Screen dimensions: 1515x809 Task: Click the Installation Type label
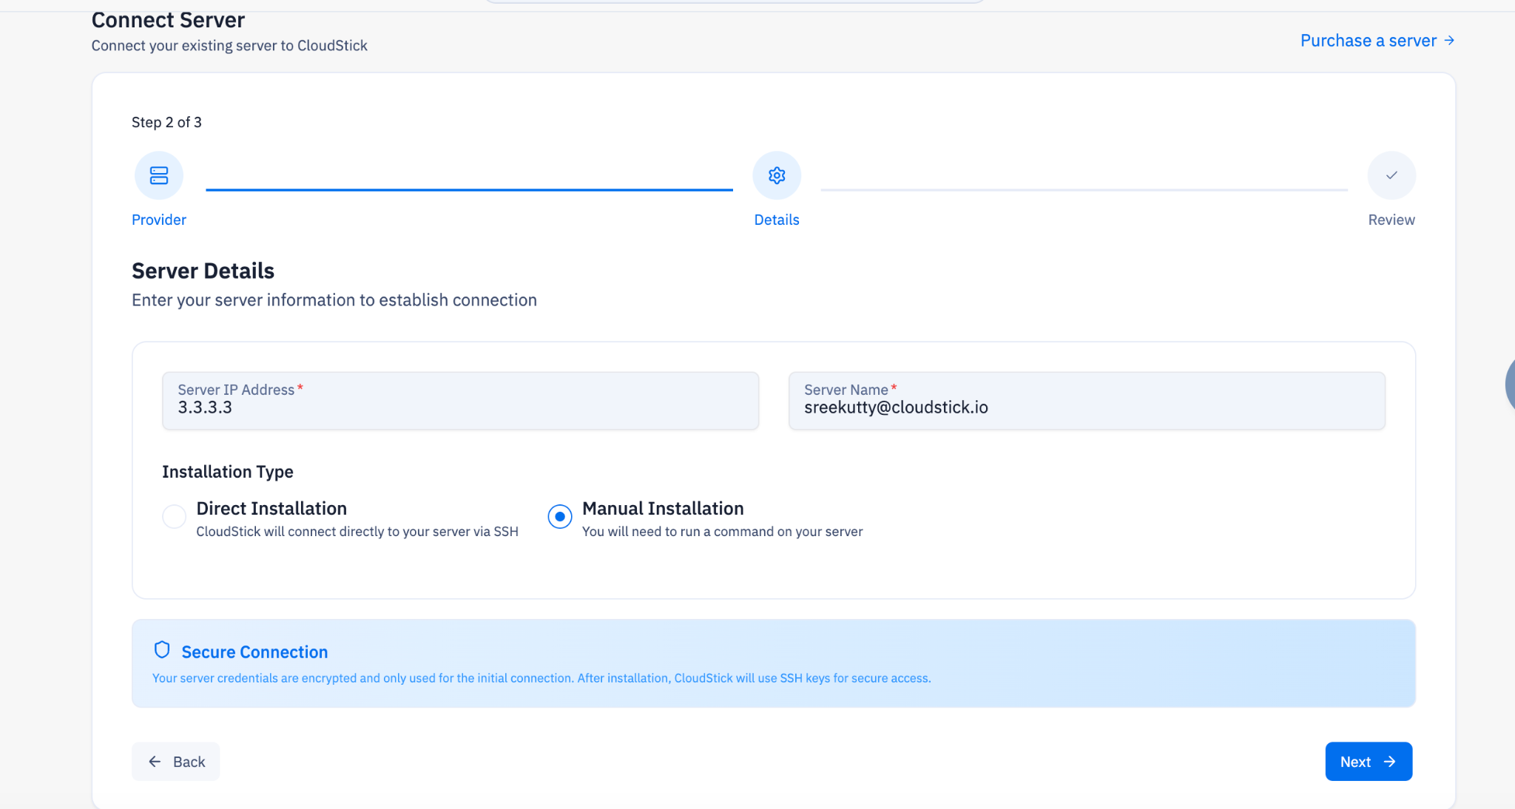(228, 472)
